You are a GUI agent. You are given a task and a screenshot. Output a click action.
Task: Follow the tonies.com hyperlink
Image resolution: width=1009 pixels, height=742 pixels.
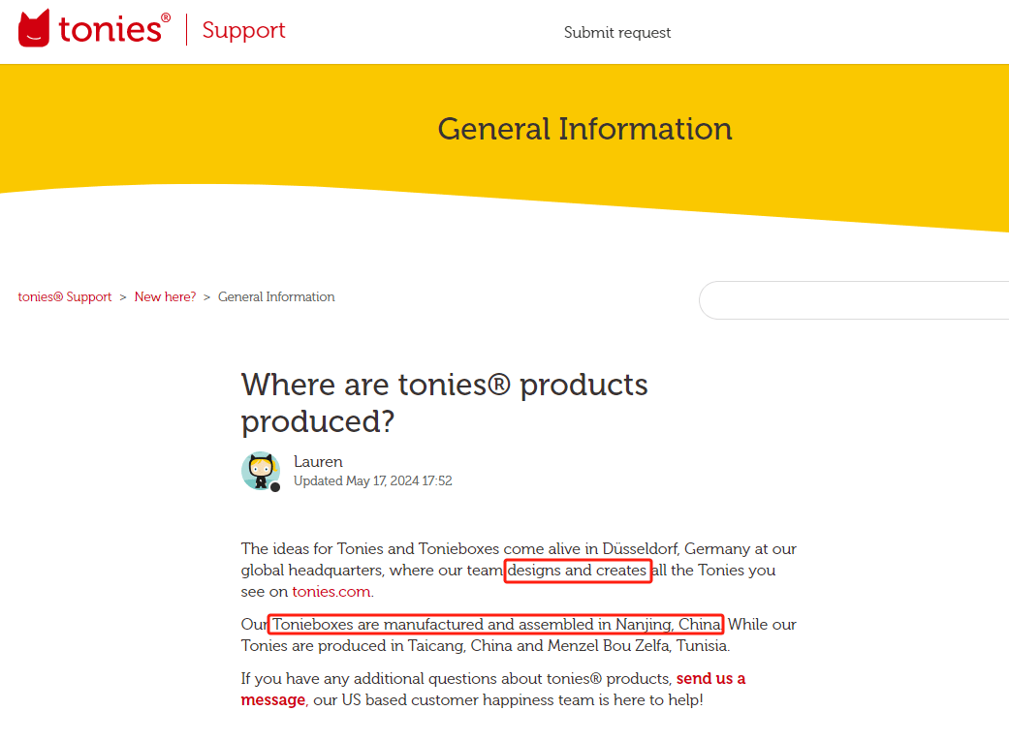(x=331, y=592)
